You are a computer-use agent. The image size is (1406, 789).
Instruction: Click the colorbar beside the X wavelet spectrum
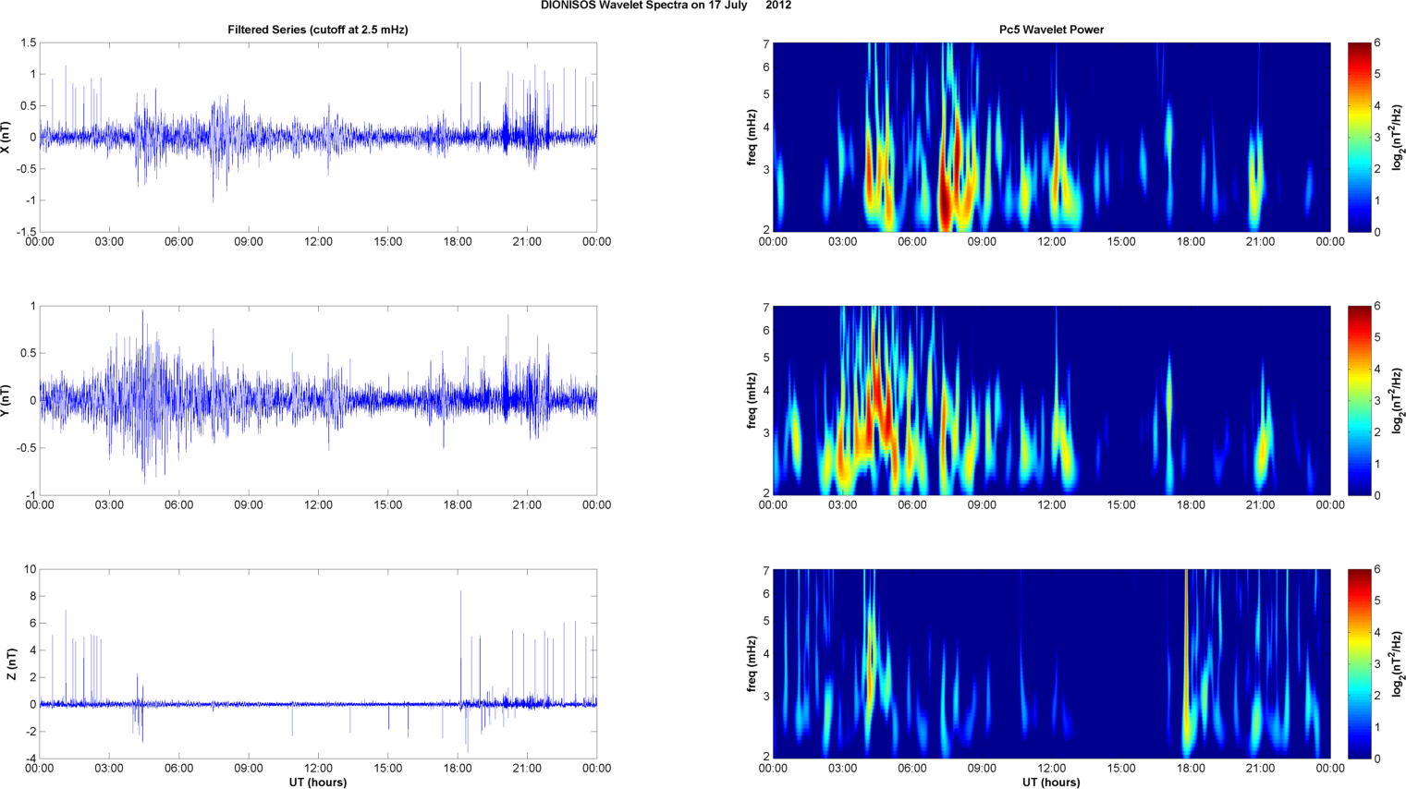point(1359,138)
